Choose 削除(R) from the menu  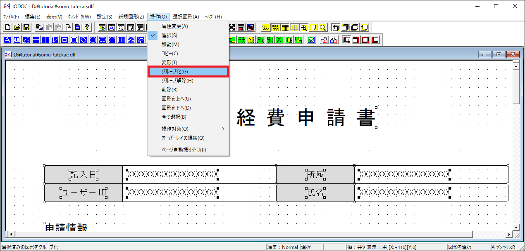point(188,90)
